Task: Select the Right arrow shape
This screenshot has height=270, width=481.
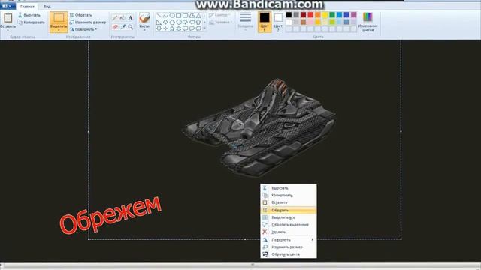Action: 186,22
